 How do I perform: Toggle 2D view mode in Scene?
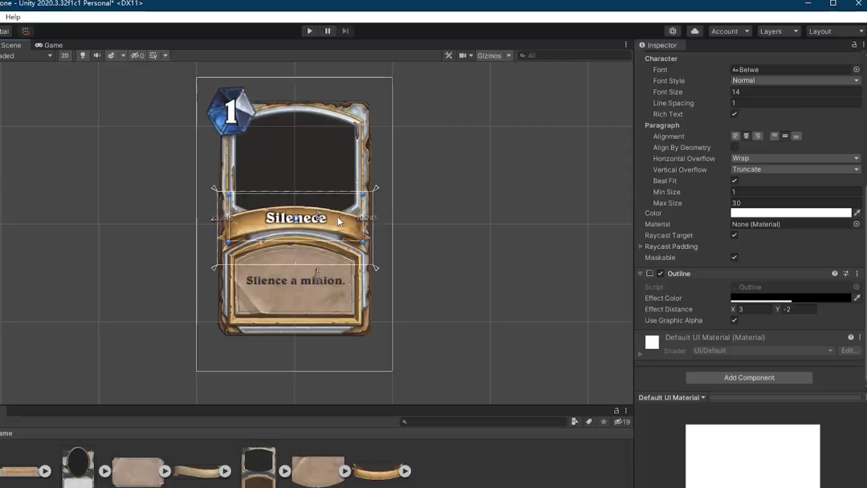point(65,55)
